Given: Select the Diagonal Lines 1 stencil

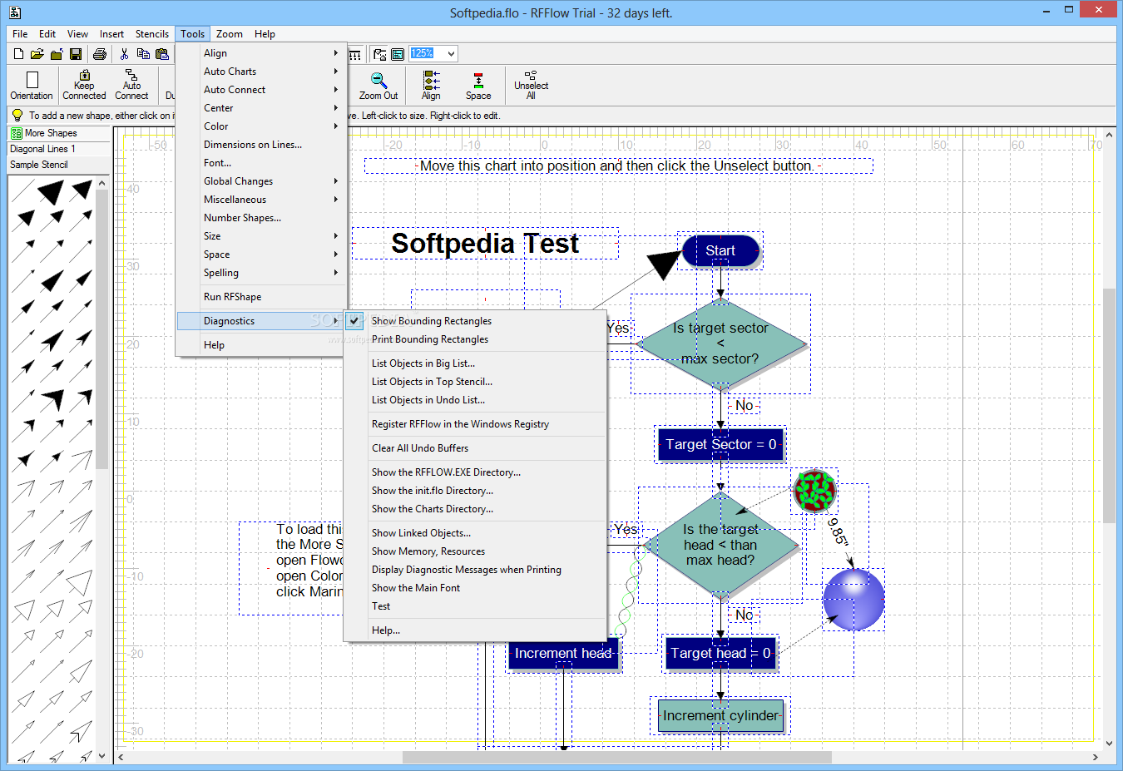Looking at the screenshot, I should pos(59,149).
